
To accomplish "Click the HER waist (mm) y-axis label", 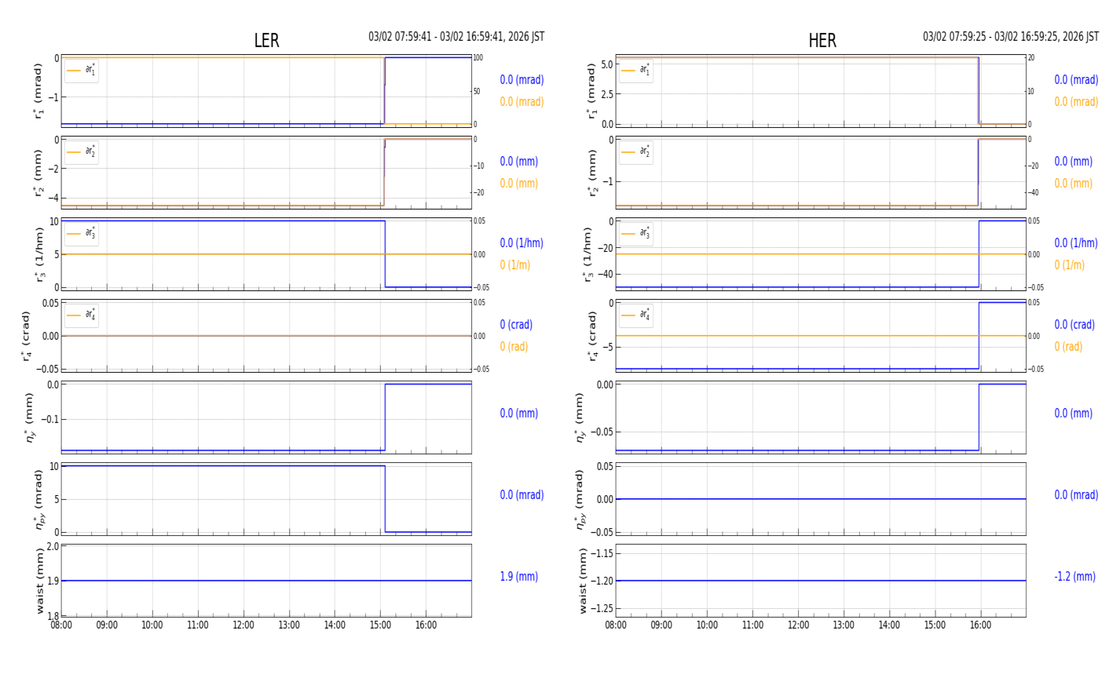I will pyautogui.click(x=583, y=581).
